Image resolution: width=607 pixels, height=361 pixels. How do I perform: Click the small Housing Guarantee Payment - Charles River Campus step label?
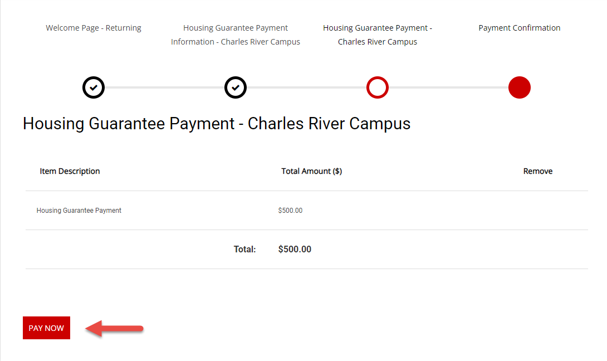(378, 35)
